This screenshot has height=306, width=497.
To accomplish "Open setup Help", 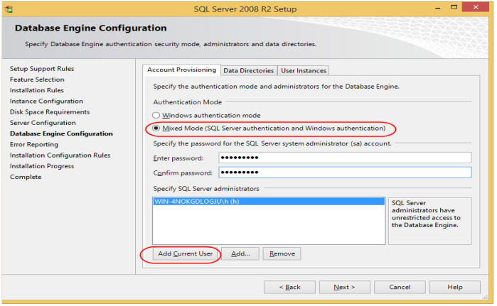I will pyautogui.click(x=455, y=287).
